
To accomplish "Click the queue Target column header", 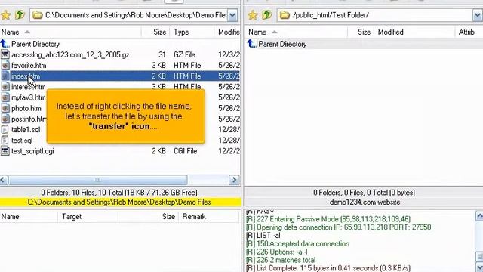I will coord(88,217).
